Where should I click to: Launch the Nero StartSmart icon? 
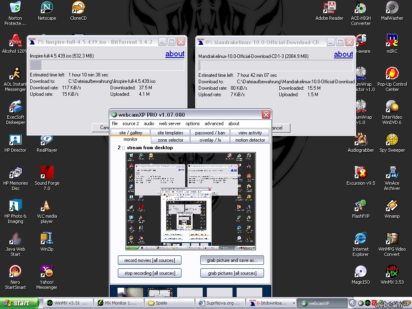tap(15, 278)
